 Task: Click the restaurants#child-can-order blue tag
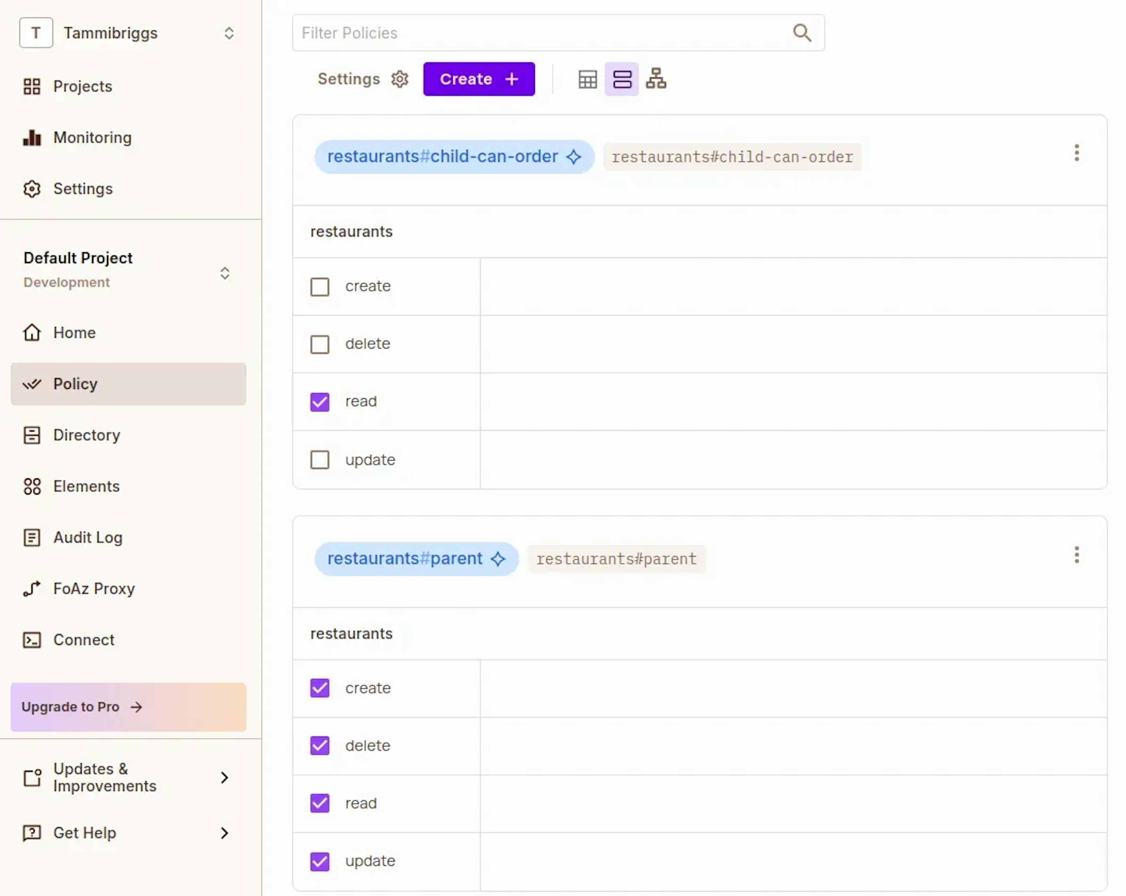point(454,157)
